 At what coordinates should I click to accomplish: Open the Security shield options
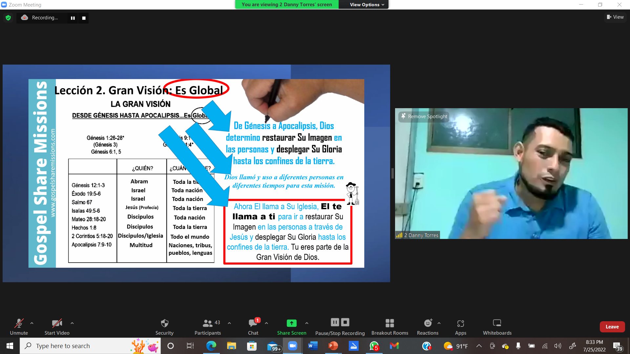(164, 327)
